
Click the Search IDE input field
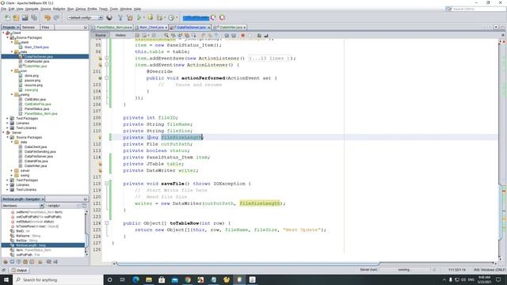pyautogui.click(x=478, y=9)
